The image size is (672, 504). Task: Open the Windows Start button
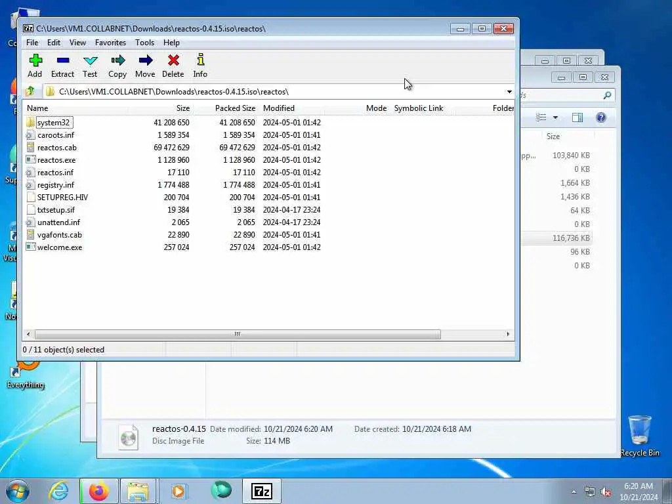pos(18,491)
